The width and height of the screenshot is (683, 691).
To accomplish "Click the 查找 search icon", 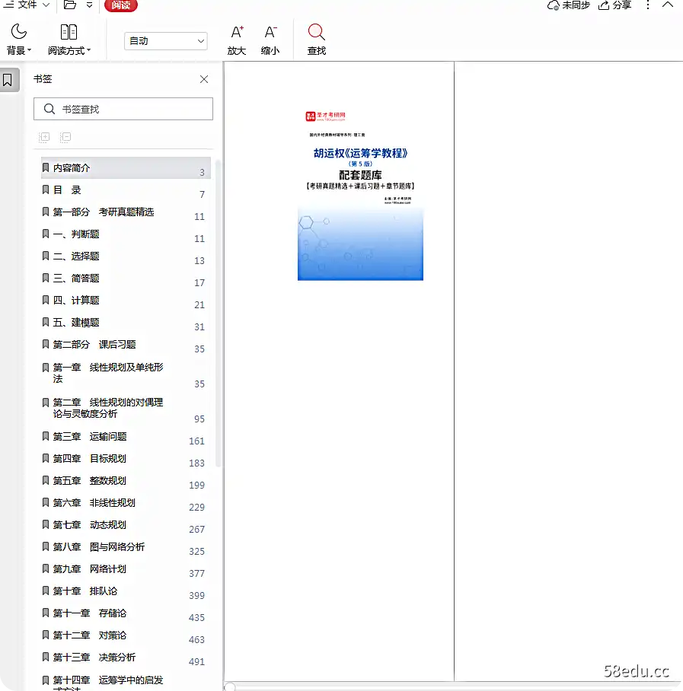I will point(317,40).
